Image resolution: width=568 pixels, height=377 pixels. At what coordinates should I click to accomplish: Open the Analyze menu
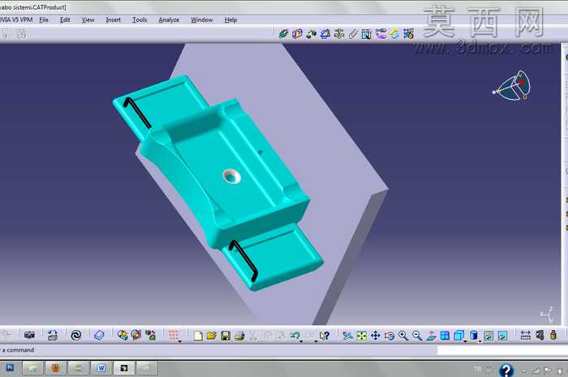169,20
